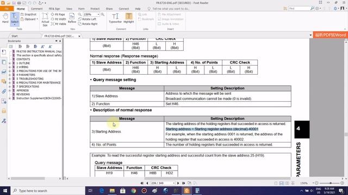This screenshot has width=348, height=195.
Task: Click the Find search field
Action: (x=300, y=9)
